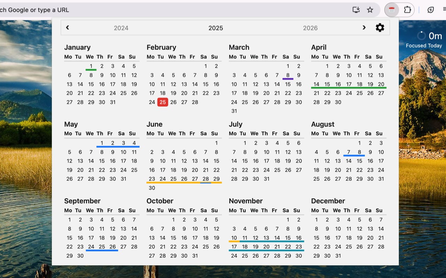Select October 31 in the calendar
The width and height of the screenshot is (446, 278).
[195, 256]
